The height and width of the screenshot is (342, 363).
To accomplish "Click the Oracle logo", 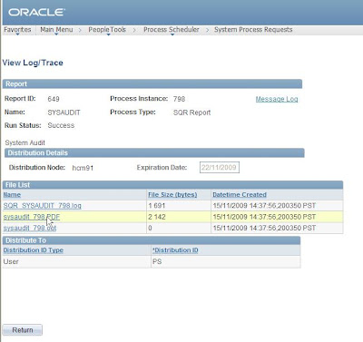I will tap(36, 12).
